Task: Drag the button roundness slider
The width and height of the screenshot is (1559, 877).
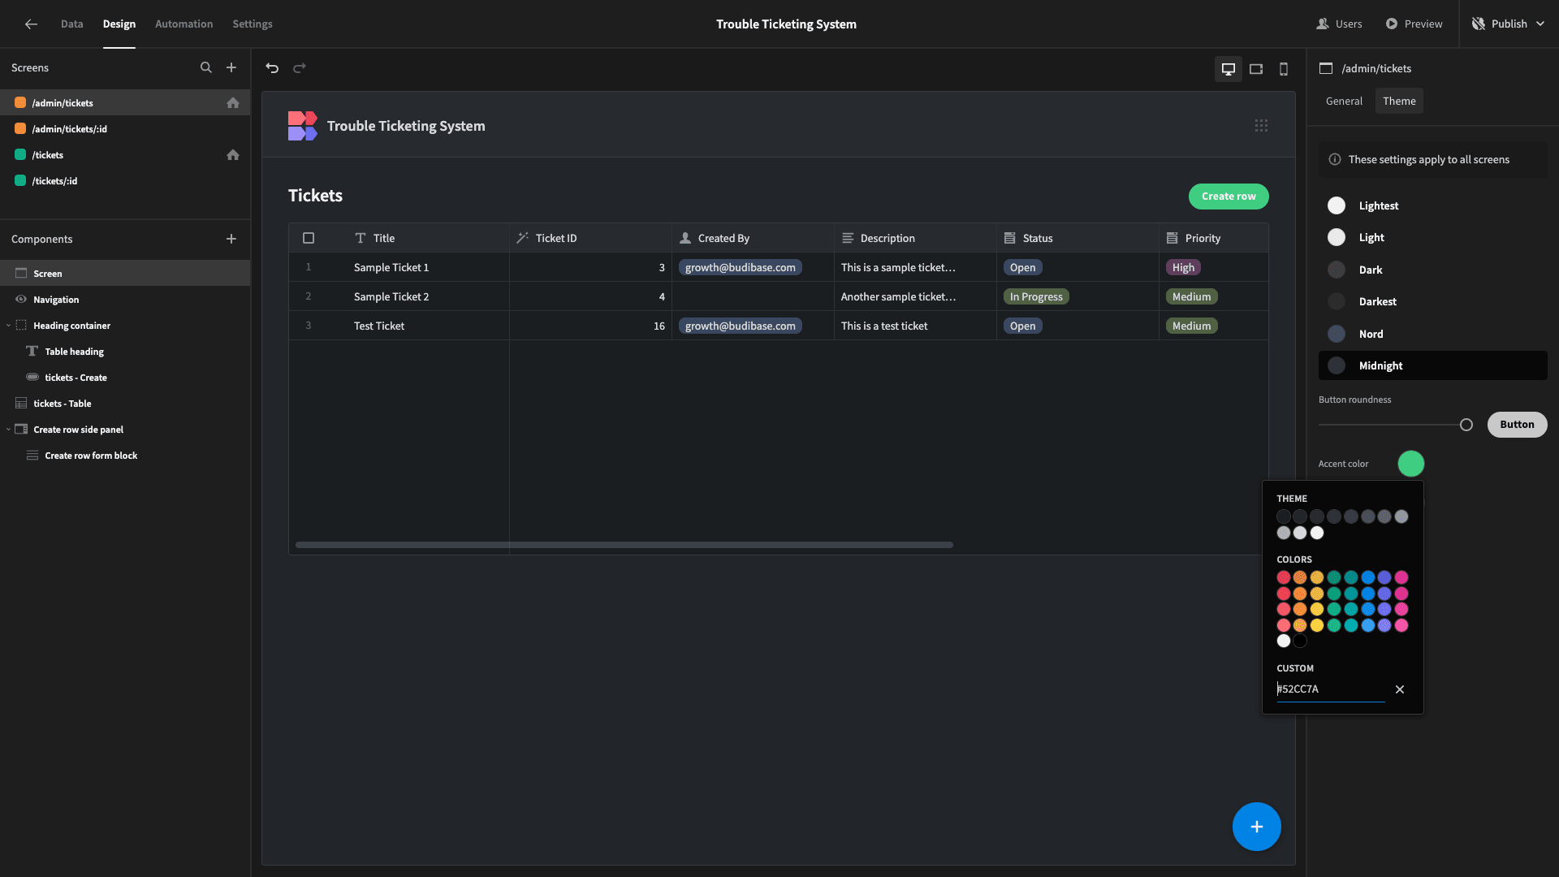Action: pyautogui.click(x=1467, y=424)
